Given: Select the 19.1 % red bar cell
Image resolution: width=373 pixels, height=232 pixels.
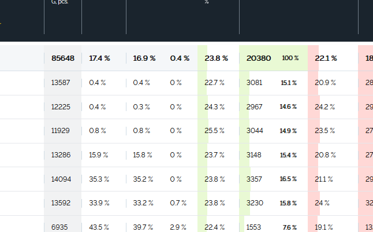Looking at the screenshot, I should (324, 227).
